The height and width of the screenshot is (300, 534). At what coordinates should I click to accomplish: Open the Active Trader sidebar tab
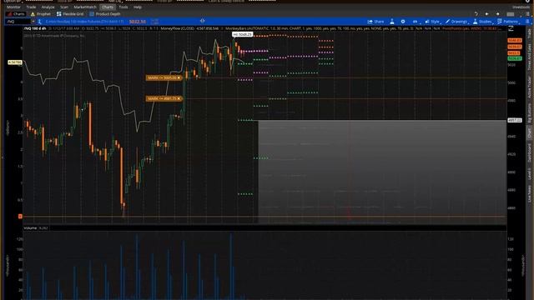pos(529,87)
